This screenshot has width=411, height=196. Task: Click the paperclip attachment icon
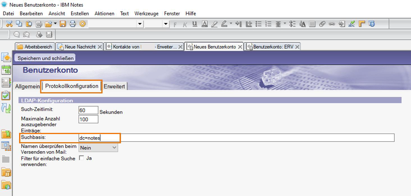tap(322, 24)
